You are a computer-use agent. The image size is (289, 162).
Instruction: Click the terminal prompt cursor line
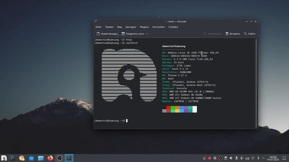click(x=111, y=121)
